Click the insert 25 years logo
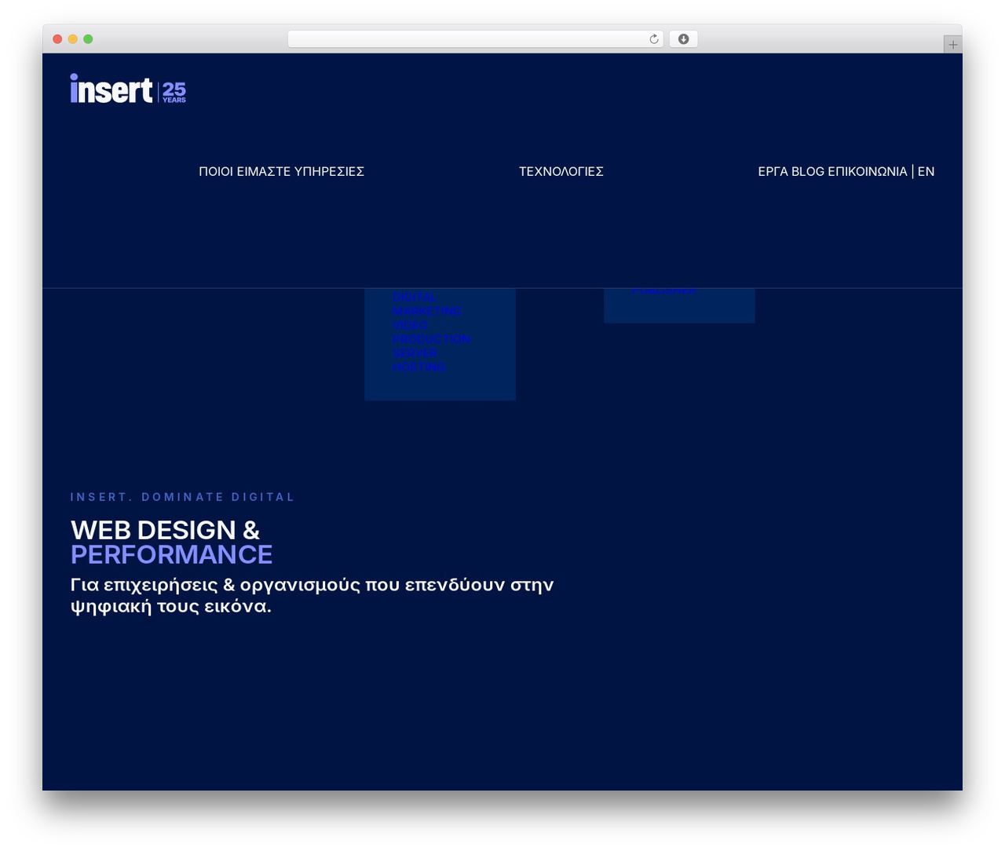 (x=128, y=89)
